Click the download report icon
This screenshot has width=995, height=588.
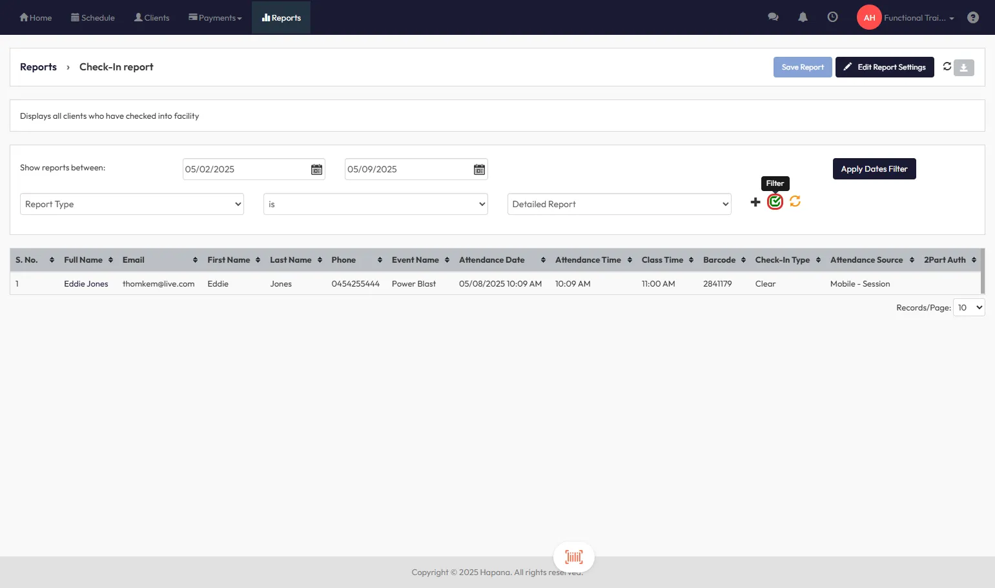coord(963,67)
